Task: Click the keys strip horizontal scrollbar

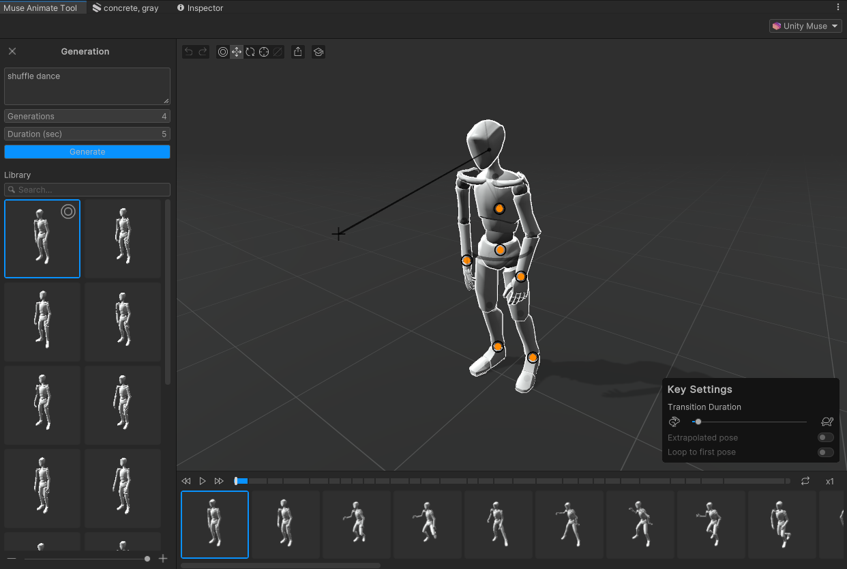Action: click(x=281, y=566)
